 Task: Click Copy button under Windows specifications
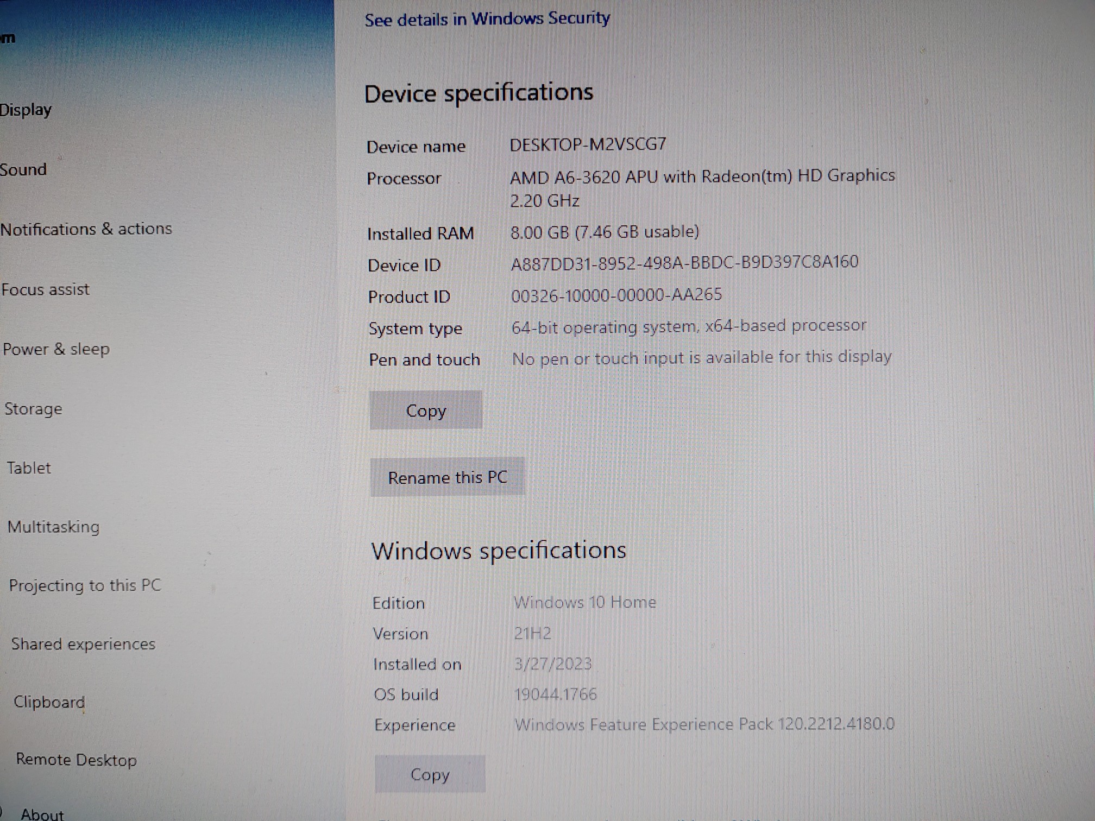coord(430,774)
